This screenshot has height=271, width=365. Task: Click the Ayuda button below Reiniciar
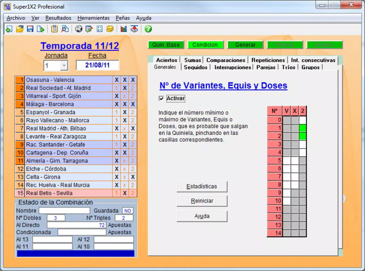pos(202,216)
